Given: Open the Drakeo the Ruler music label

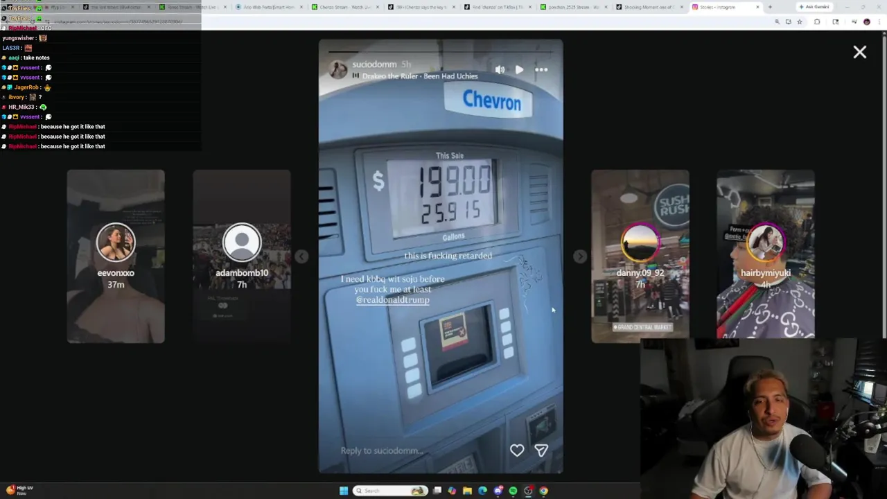Looking at the screenshot, I should [x=420, y=76].
